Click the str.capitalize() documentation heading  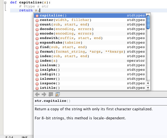coord(52,101)
